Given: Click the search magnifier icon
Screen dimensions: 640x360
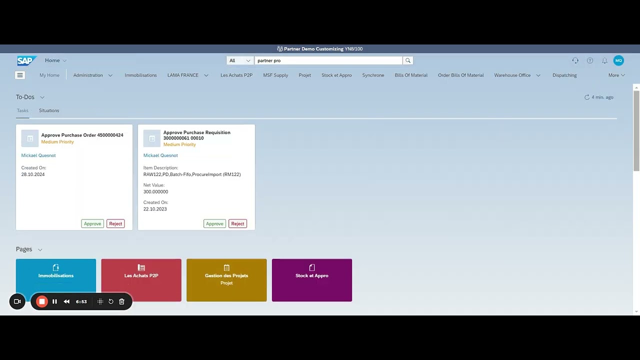Looking at the screenshot, I should (408, 60).
